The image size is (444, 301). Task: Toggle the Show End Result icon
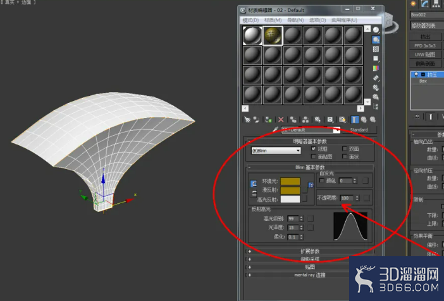point(355,119)
